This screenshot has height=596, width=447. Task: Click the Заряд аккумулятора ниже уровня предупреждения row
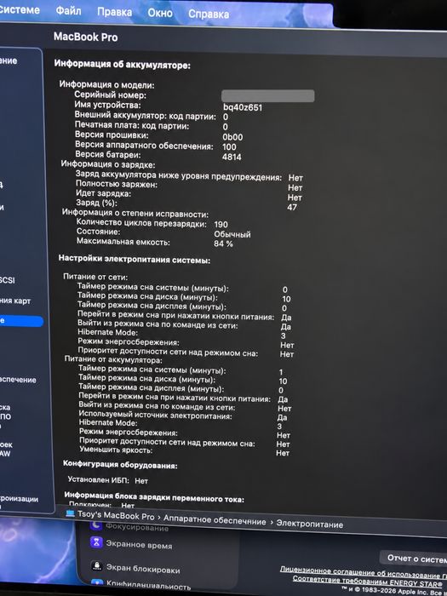189,176
